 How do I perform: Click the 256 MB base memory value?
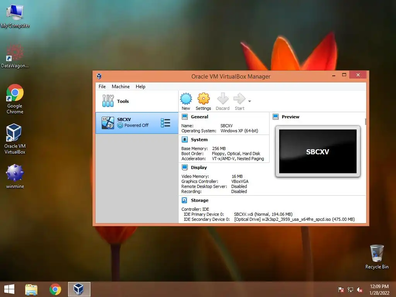(219, 148)
